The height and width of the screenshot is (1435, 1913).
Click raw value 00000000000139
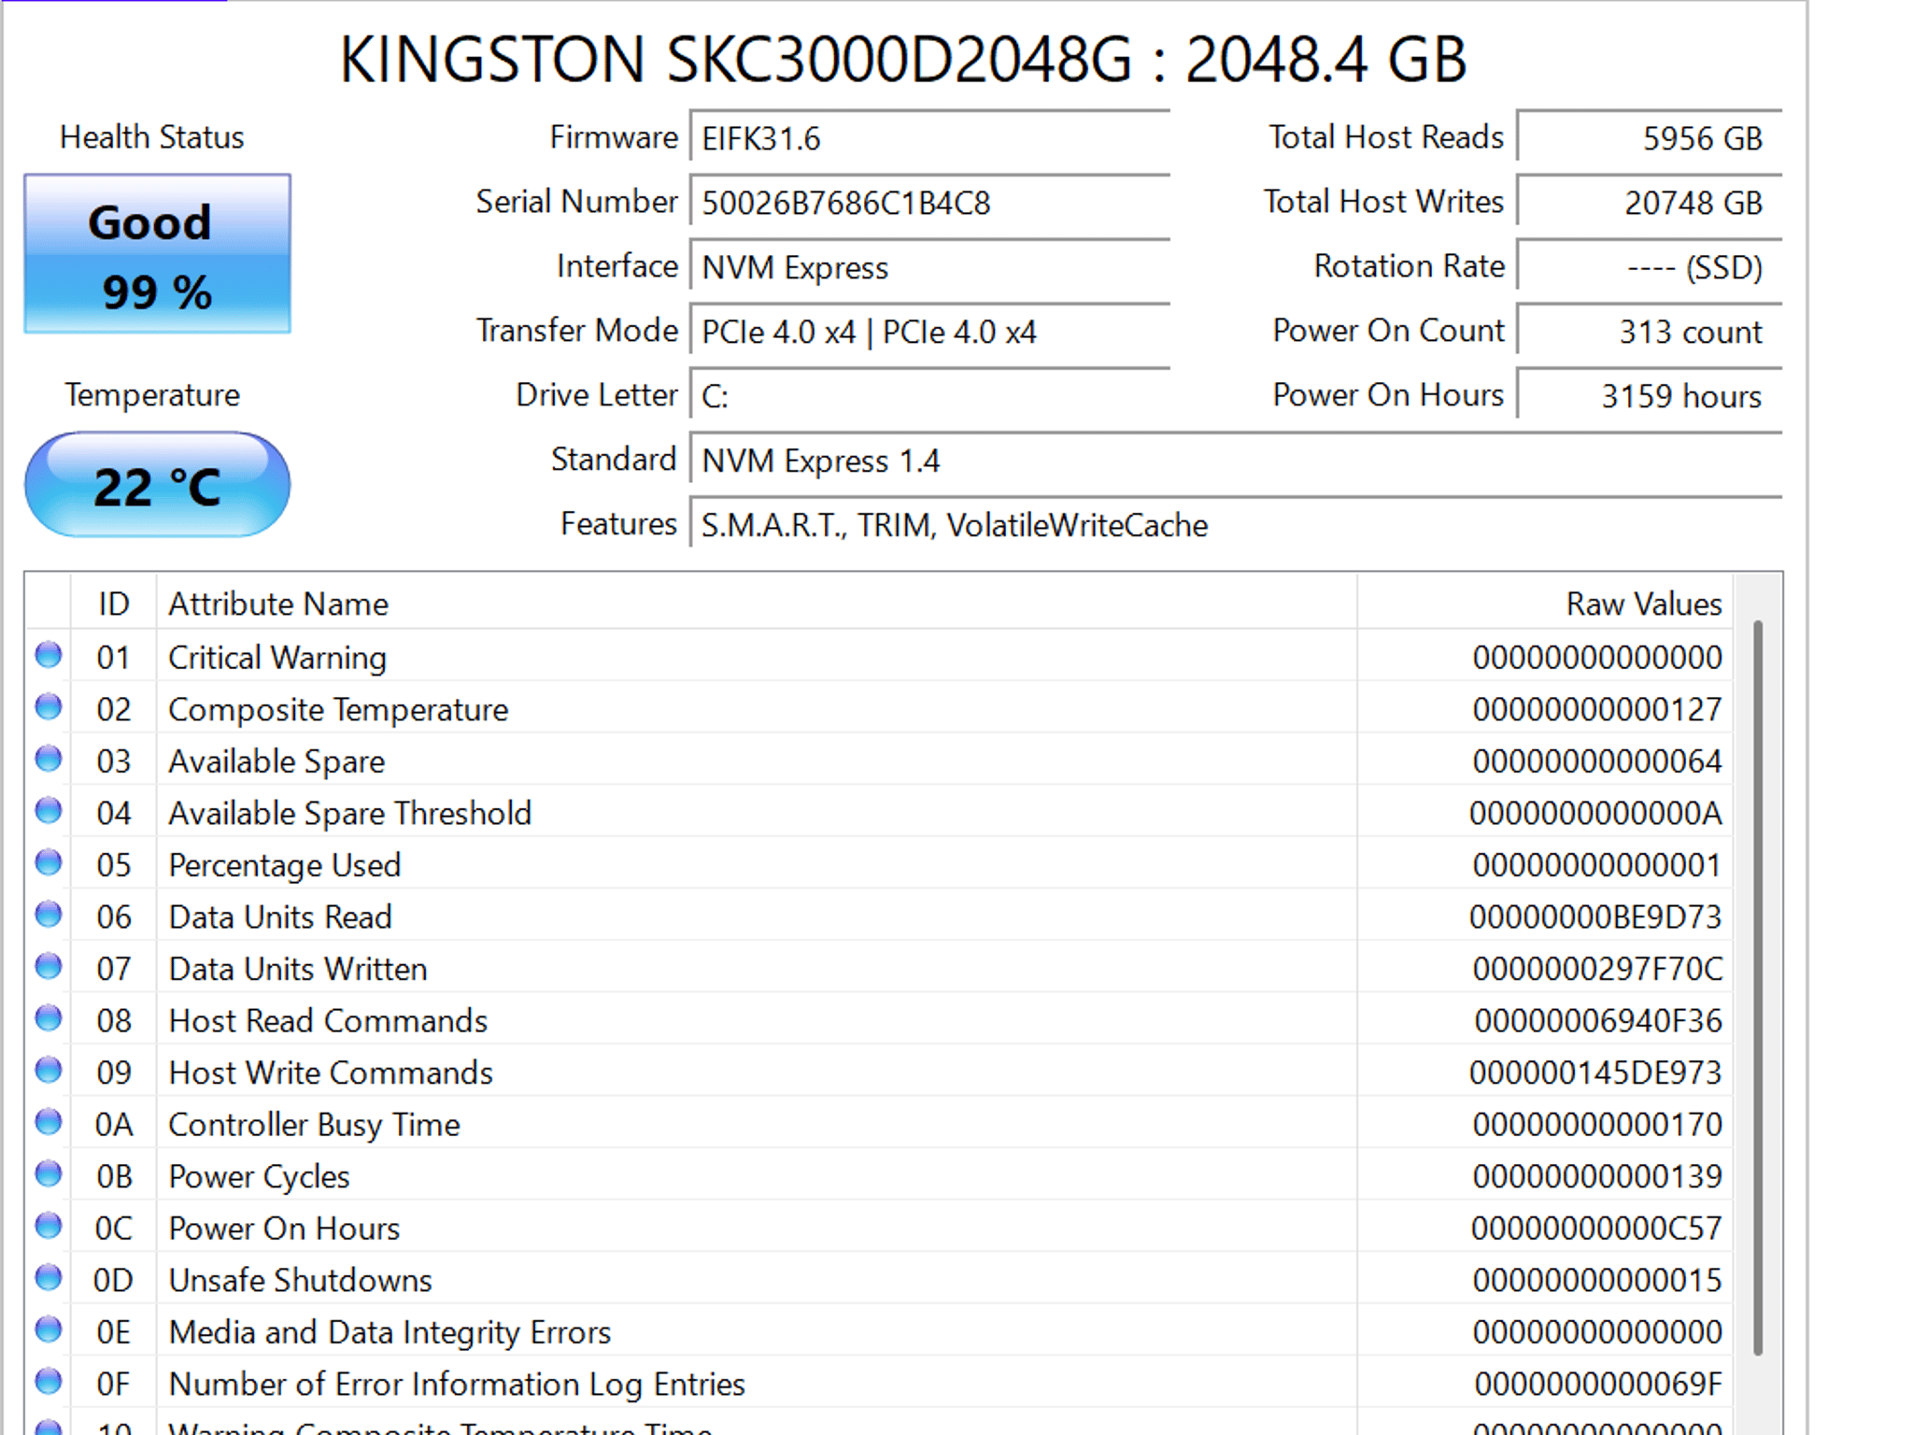(x=1597, y=1176)
